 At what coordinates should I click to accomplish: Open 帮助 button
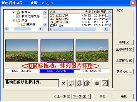click(124, 96)
